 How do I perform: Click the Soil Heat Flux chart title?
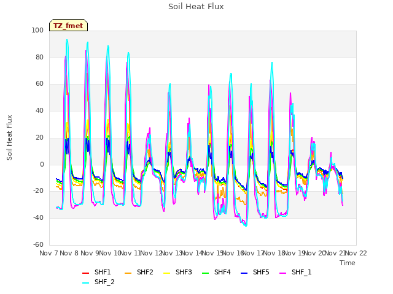196,7
